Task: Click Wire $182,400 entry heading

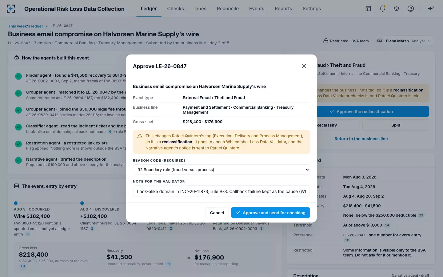Action: 32,216
